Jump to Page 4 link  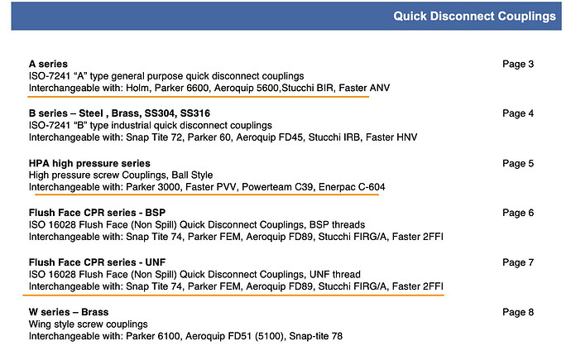[518, 113]
